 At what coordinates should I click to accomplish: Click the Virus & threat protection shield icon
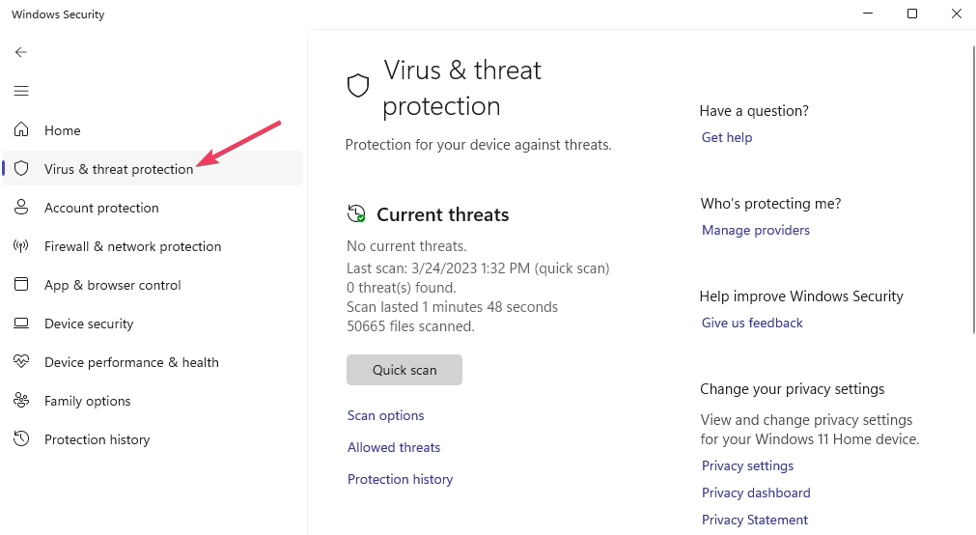pyautogui.click(x=21, y=169)
